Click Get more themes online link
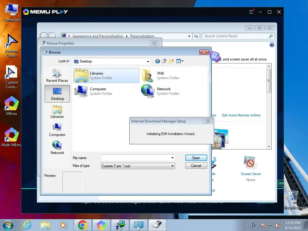Image resolution: width=308 pixels, height=231 pixels. [x=241, y=115]
